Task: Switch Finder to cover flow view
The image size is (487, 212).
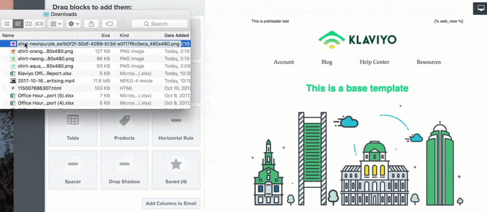Action: point(39,24)
